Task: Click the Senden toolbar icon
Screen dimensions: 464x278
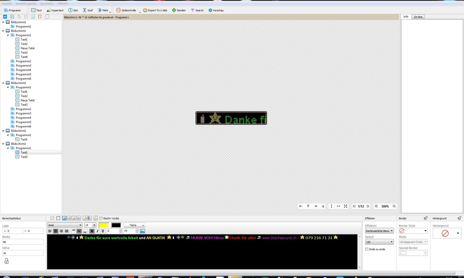Action: pyautogui.click(x=174, y=10)
